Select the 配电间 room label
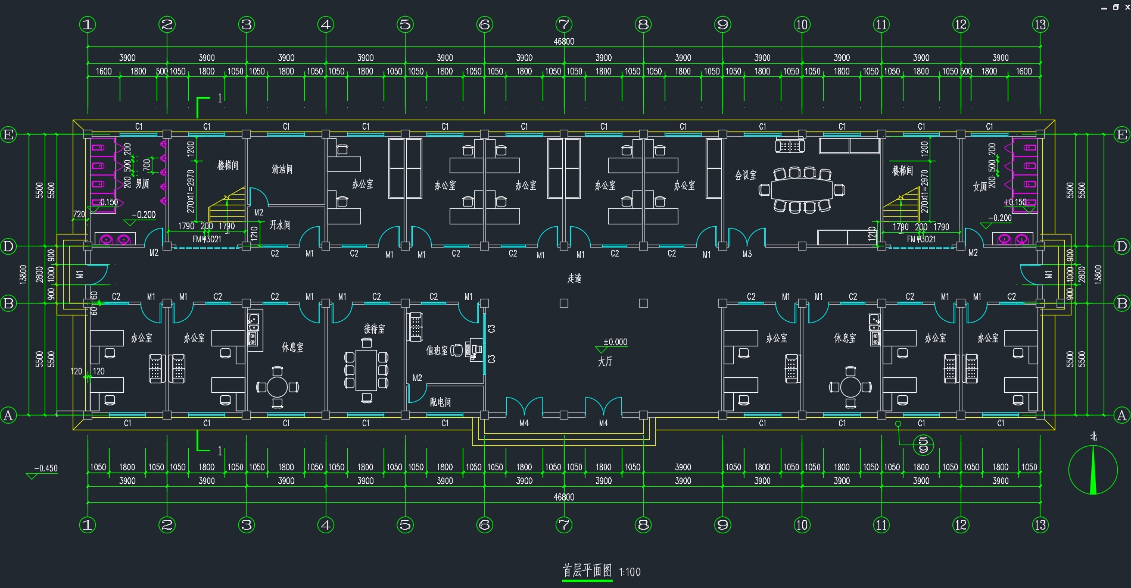 tap(440, 402)
